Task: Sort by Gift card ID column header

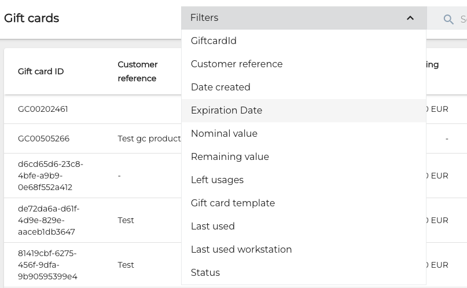Action: (41, 72)
